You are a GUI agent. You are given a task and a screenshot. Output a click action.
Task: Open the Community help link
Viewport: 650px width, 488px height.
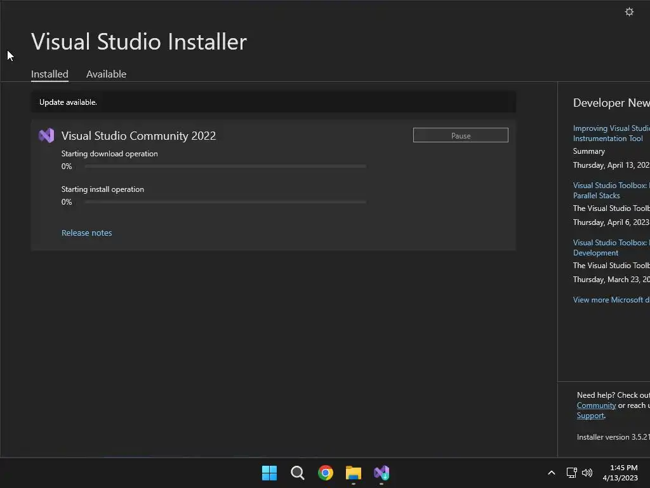coord(596,405)
